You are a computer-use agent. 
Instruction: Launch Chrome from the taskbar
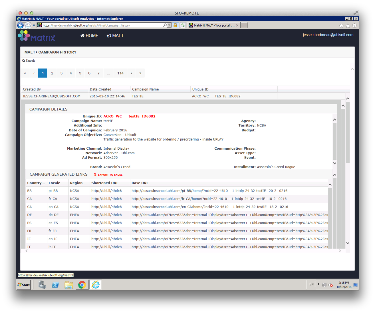tap(82, 285)
